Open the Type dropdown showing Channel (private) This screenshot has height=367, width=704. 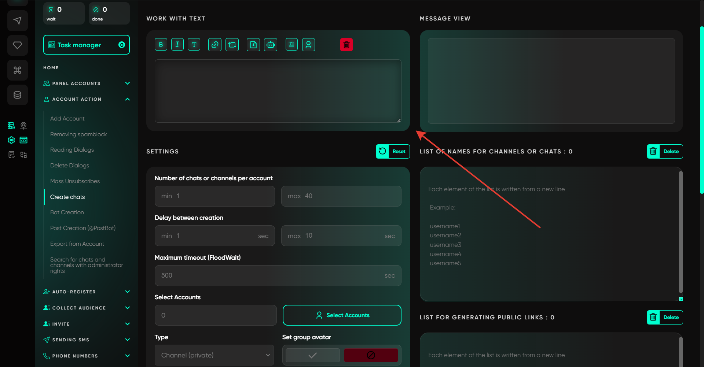click(214, 355)
